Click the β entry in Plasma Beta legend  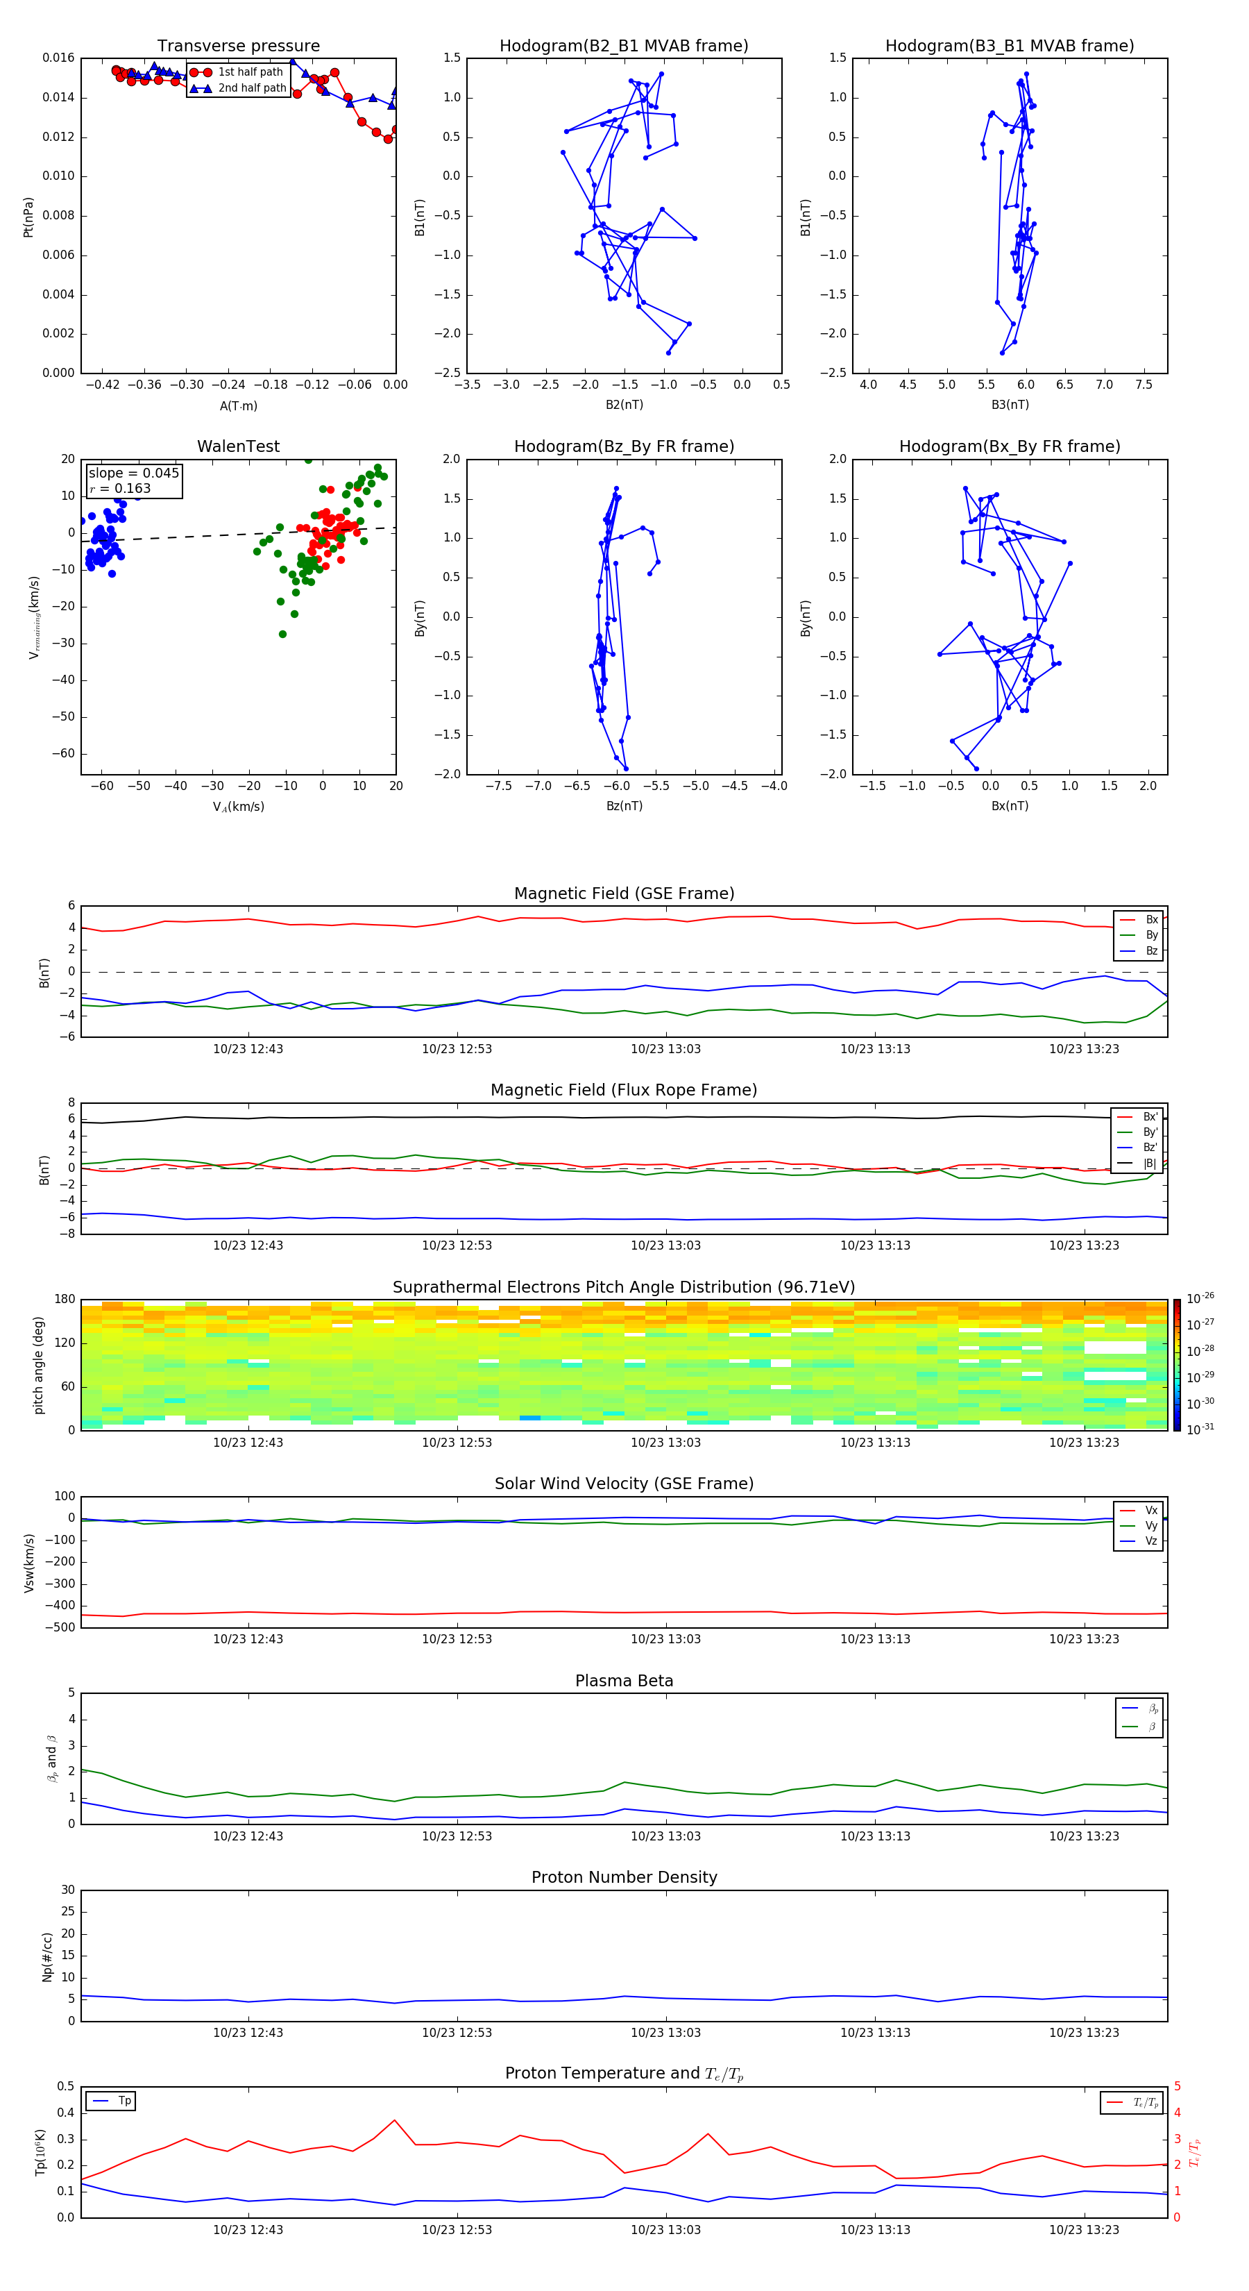[1139, 1727]
